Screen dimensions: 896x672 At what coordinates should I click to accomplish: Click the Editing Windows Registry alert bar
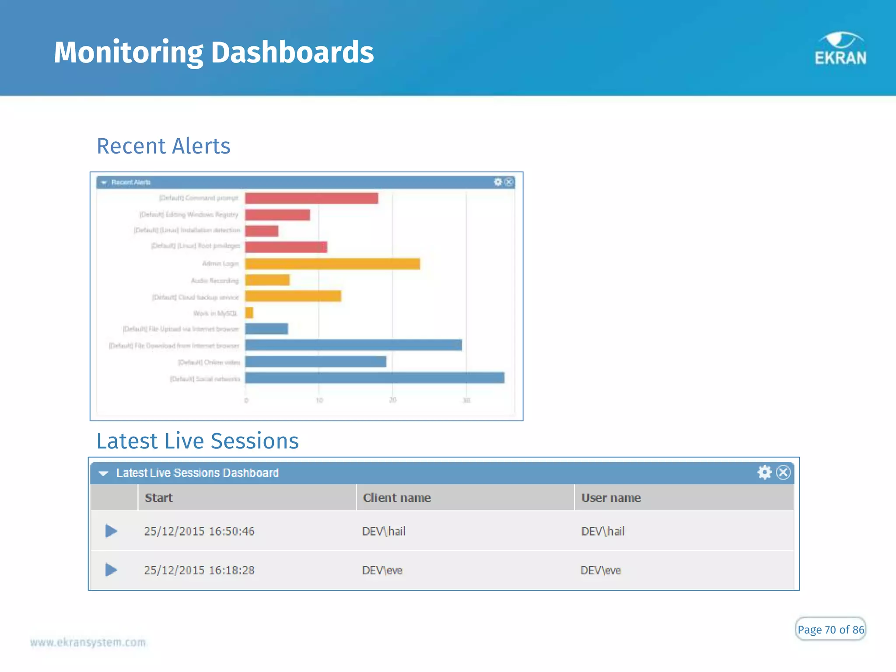click(277, 215)
